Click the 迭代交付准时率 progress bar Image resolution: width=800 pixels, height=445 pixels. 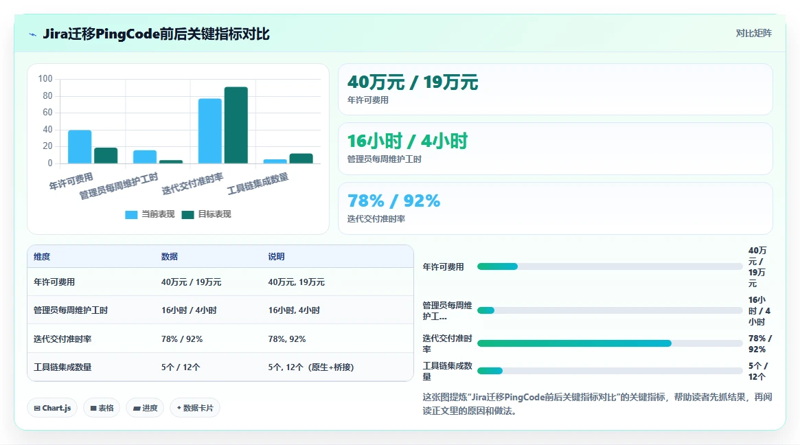pyautogui.click(x=610, y=343)
